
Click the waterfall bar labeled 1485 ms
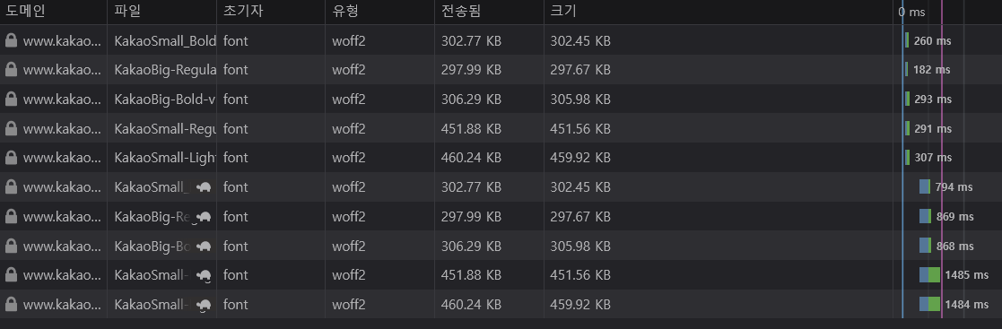pos(930,274)
